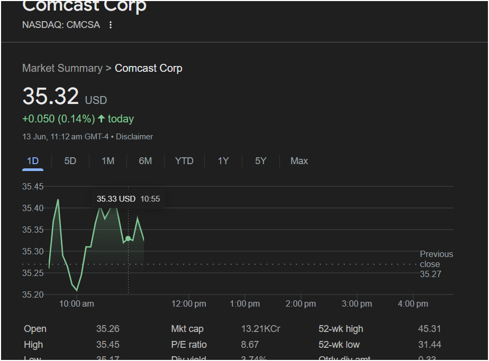The image size is (489, 361).
Task: Click the 35.45 y-axis label
Action: [x=33, y=186]
